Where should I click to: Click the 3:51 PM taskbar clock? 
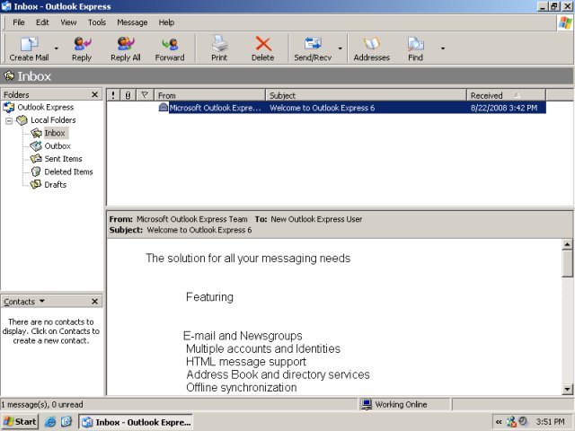click(550, 422)
